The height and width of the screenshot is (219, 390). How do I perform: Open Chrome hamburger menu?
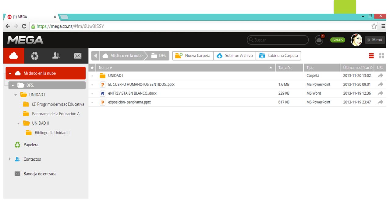tap(384, 26)
